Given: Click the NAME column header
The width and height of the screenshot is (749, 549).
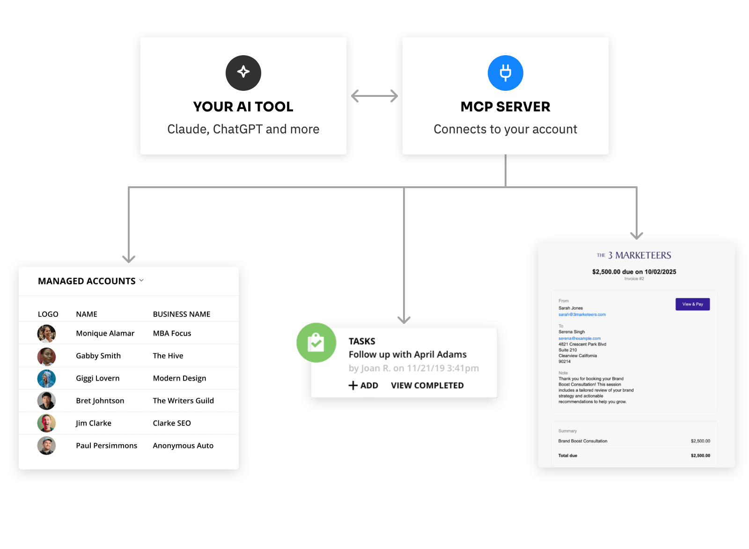Looking at the screenshot, I should pos(87,314).
